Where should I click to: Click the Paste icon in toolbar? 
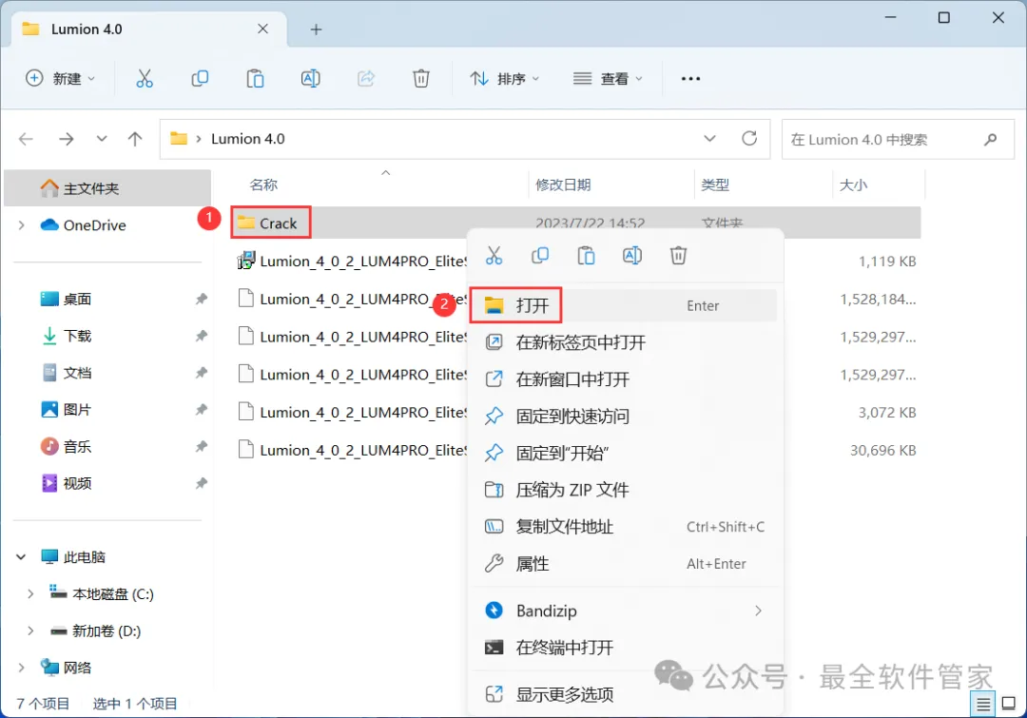(x=255, y=79)
